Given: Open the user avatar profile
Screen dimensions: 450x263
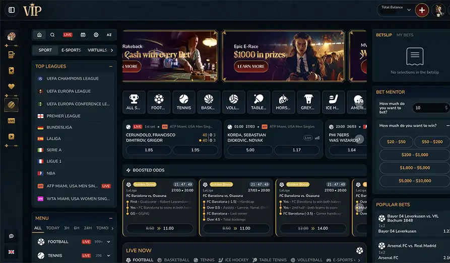Looking at the screenshot, I should coord(438,11).
